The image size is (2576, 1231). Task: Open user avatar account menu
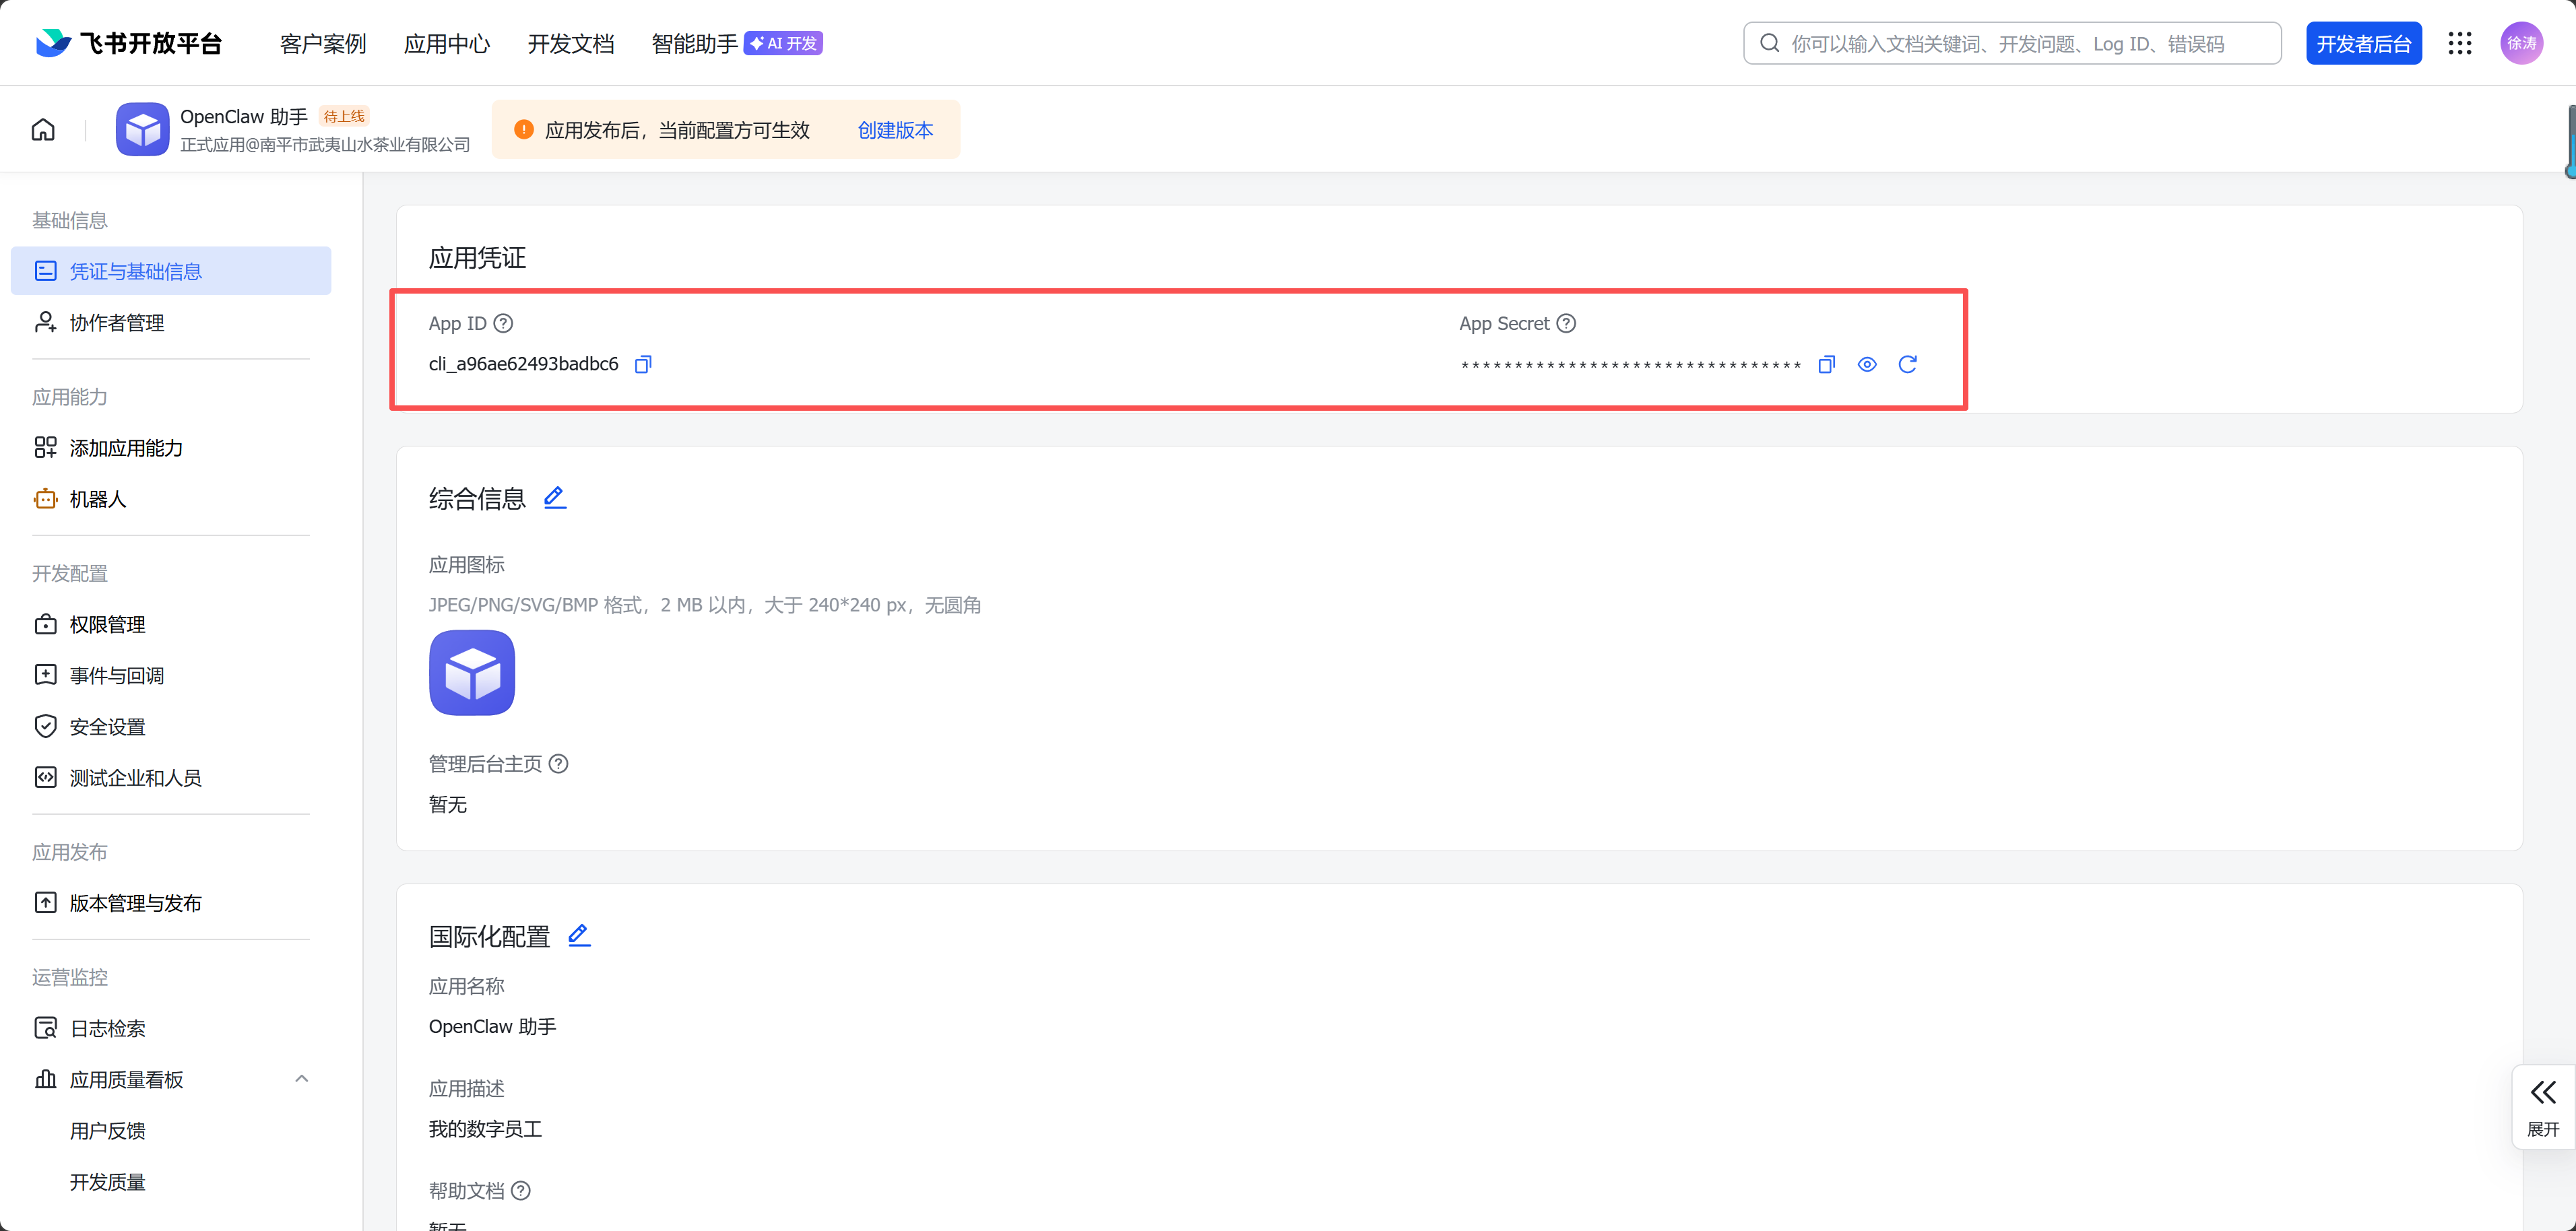click(x=2521, y=43)
